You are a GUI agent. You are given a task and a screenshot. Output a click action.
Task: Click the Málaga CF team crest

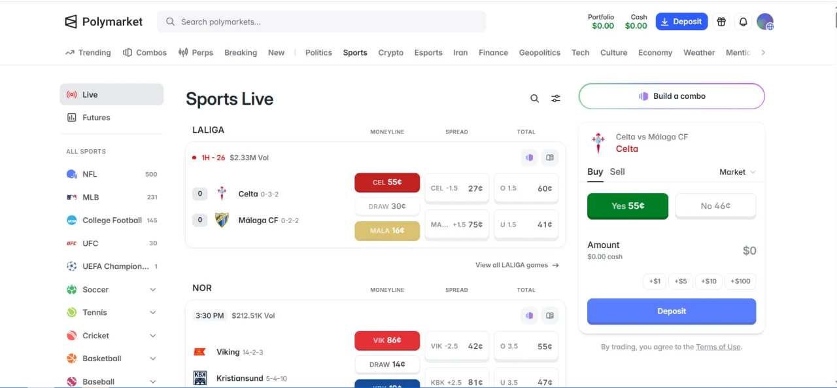(x=222, y=220)
